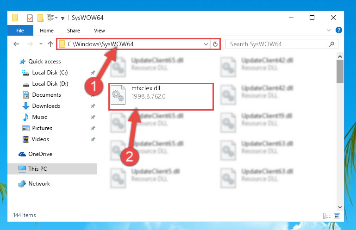This screenshot has height=230, width=356.
Task: Select This PC in navigation pane
Action: pyautogui.click(x=37, y=169)
